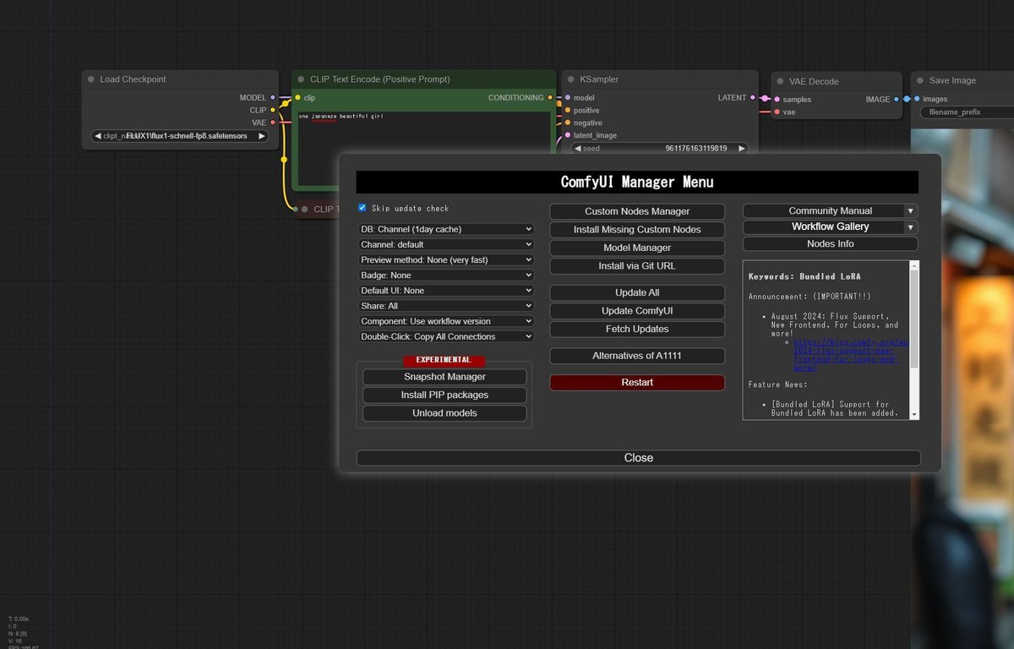The image size is (1014, 649).
Task: Open the Share: All dropdown
Action: pyautogui.click(x=446, y=305)
